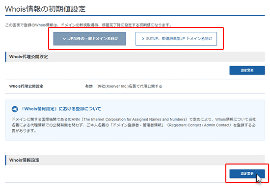The height and width of the screenshot is (188, 270).
Task: Click the Whois代理公開設定 section header
Action: 135,57
